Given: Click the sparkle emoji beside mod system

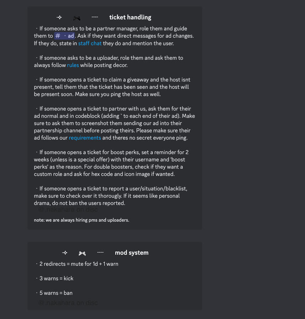Looking at the screenshot, I should click(x=65, y=253).
